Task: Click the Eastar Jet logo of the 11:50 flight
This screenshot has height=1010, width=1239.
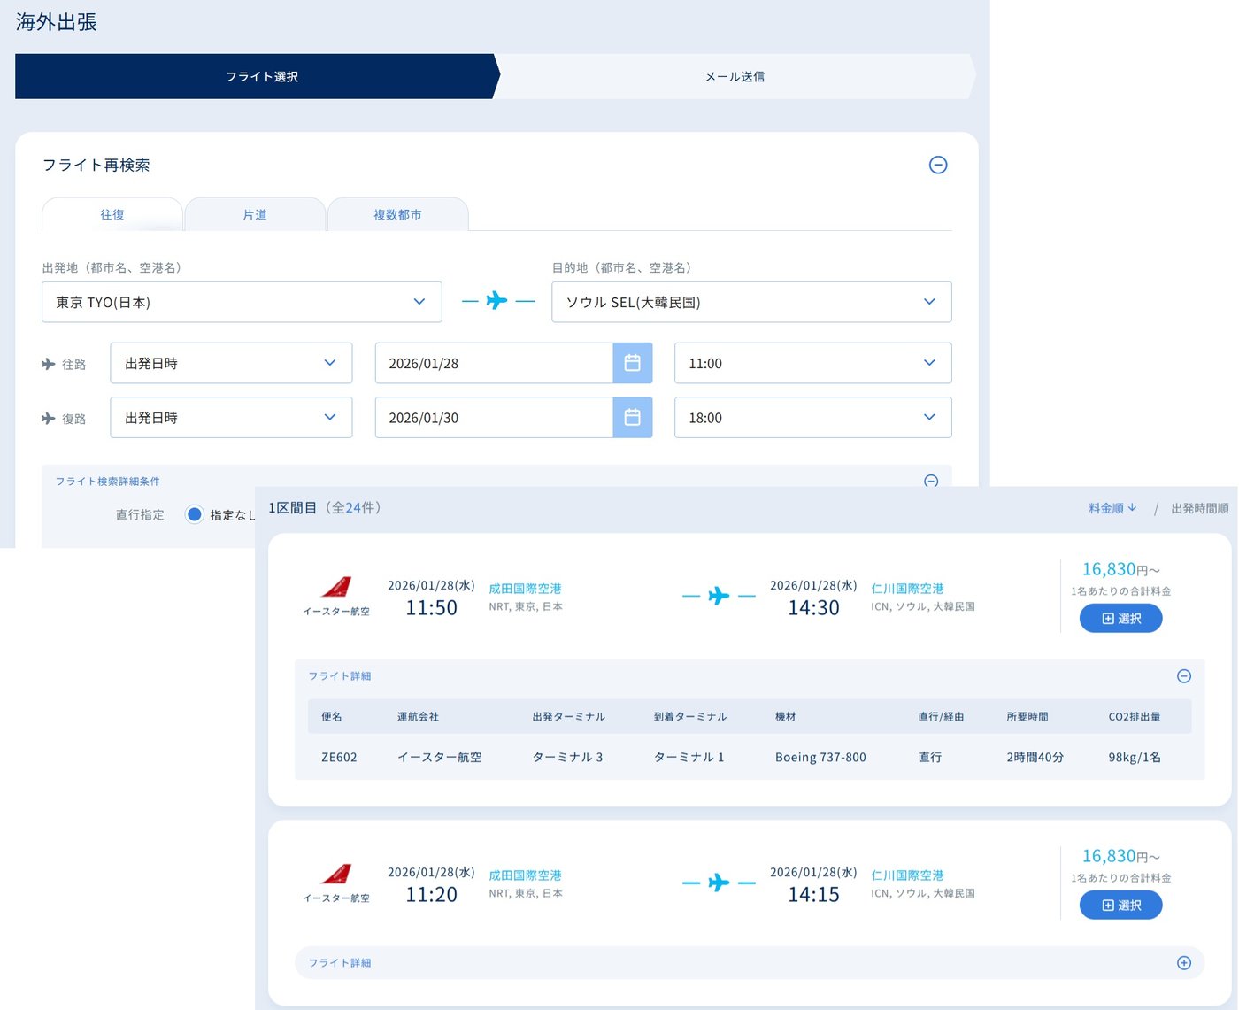Action: click(336, 587)
